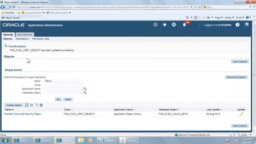Image resolution: width=256 pixels, height=144 pixels.
Task: Click the FND_FLEX_VALUE_SETS cell
Action: tap(173, 114)
